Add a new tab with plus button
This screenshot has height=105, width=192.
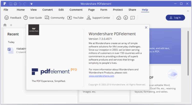click(x=11, y=25)
